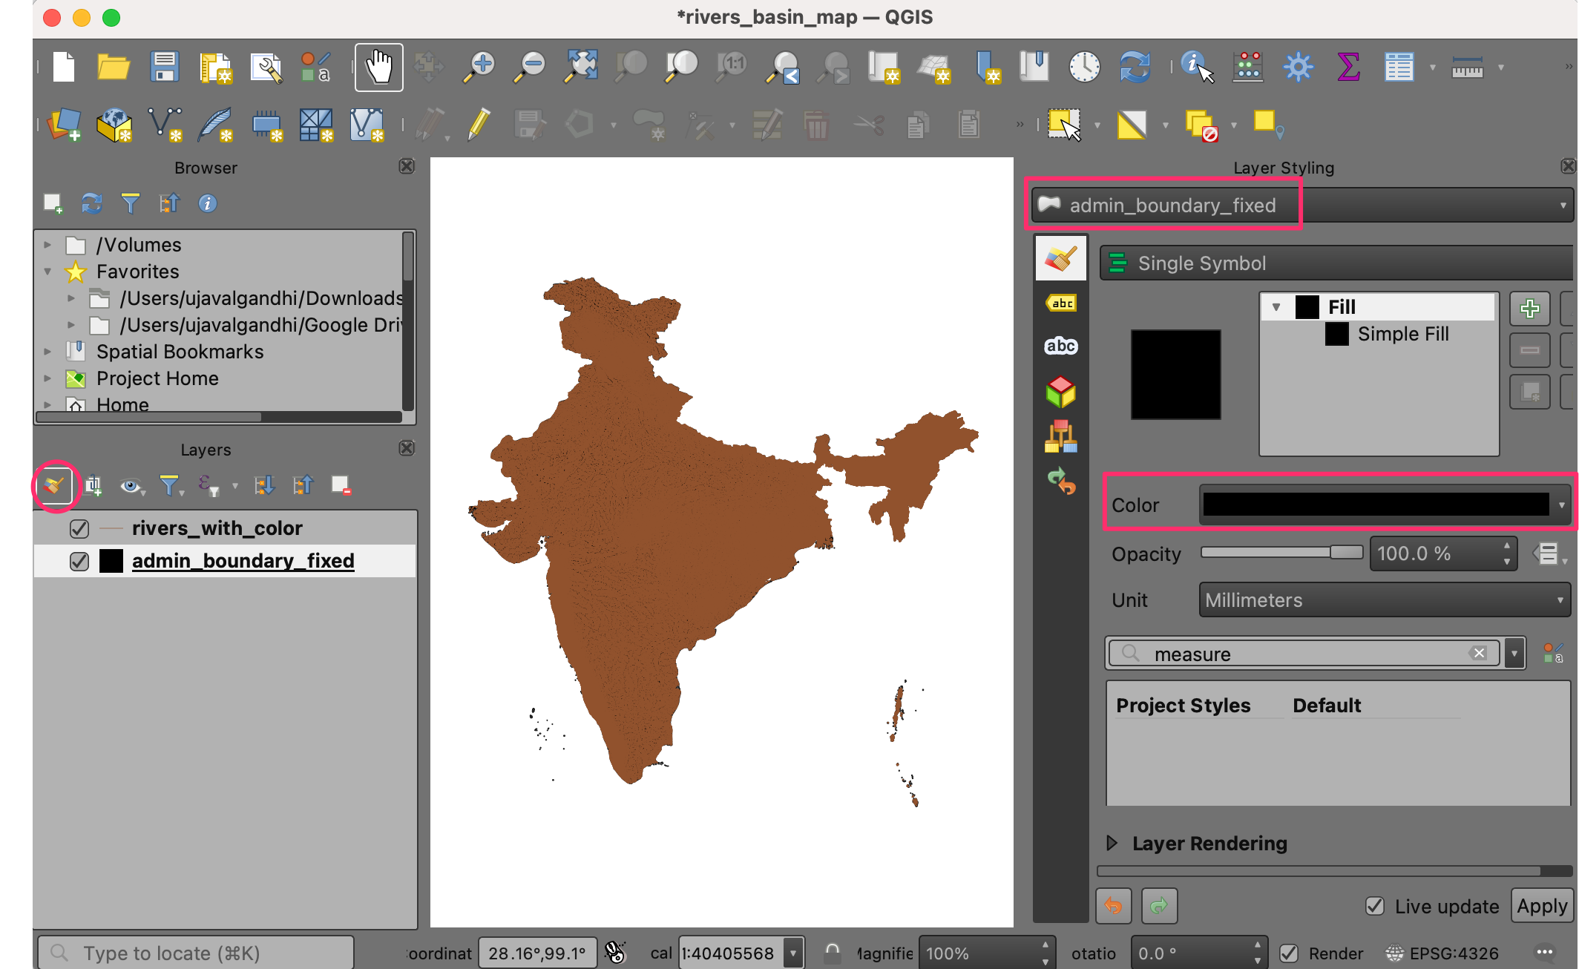Open the 3D View styling tab

(x=1061, y=392)
